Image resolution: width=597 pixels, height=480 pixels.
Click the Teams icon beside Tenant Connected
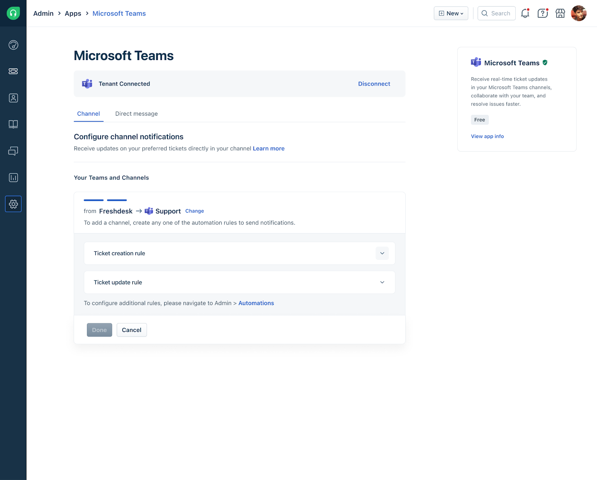[x=87, y=84]
